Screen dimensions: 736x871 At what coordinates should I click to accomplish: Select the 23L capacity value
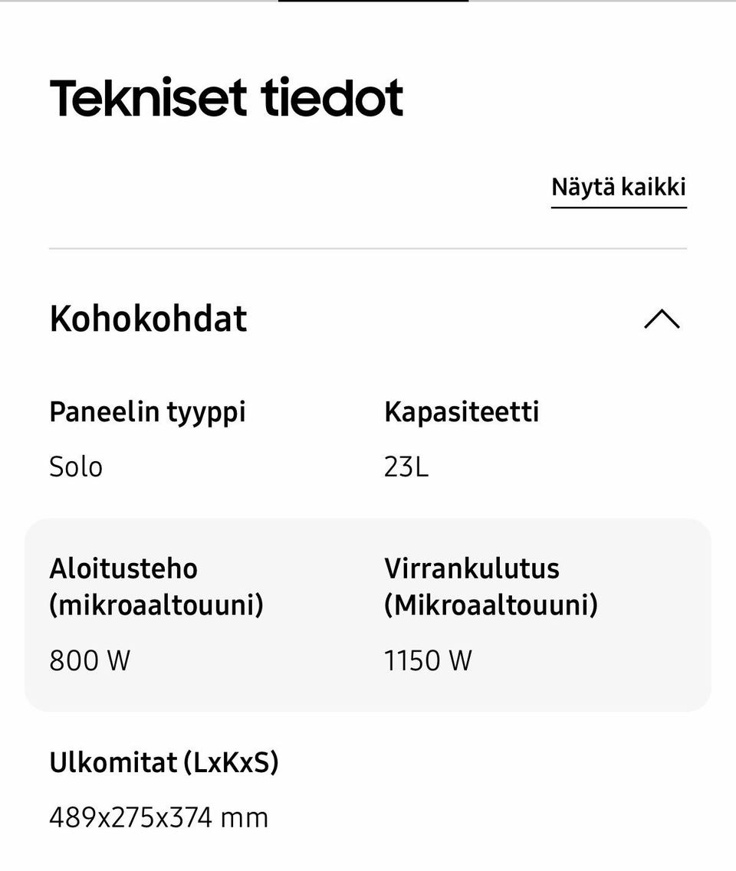tap(406, 466)
